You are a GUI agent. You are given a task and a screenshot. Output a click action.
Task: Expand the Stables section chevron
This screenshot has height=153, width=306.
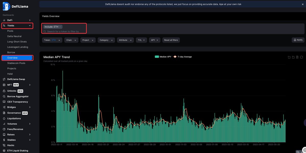[x=30, y=140]
